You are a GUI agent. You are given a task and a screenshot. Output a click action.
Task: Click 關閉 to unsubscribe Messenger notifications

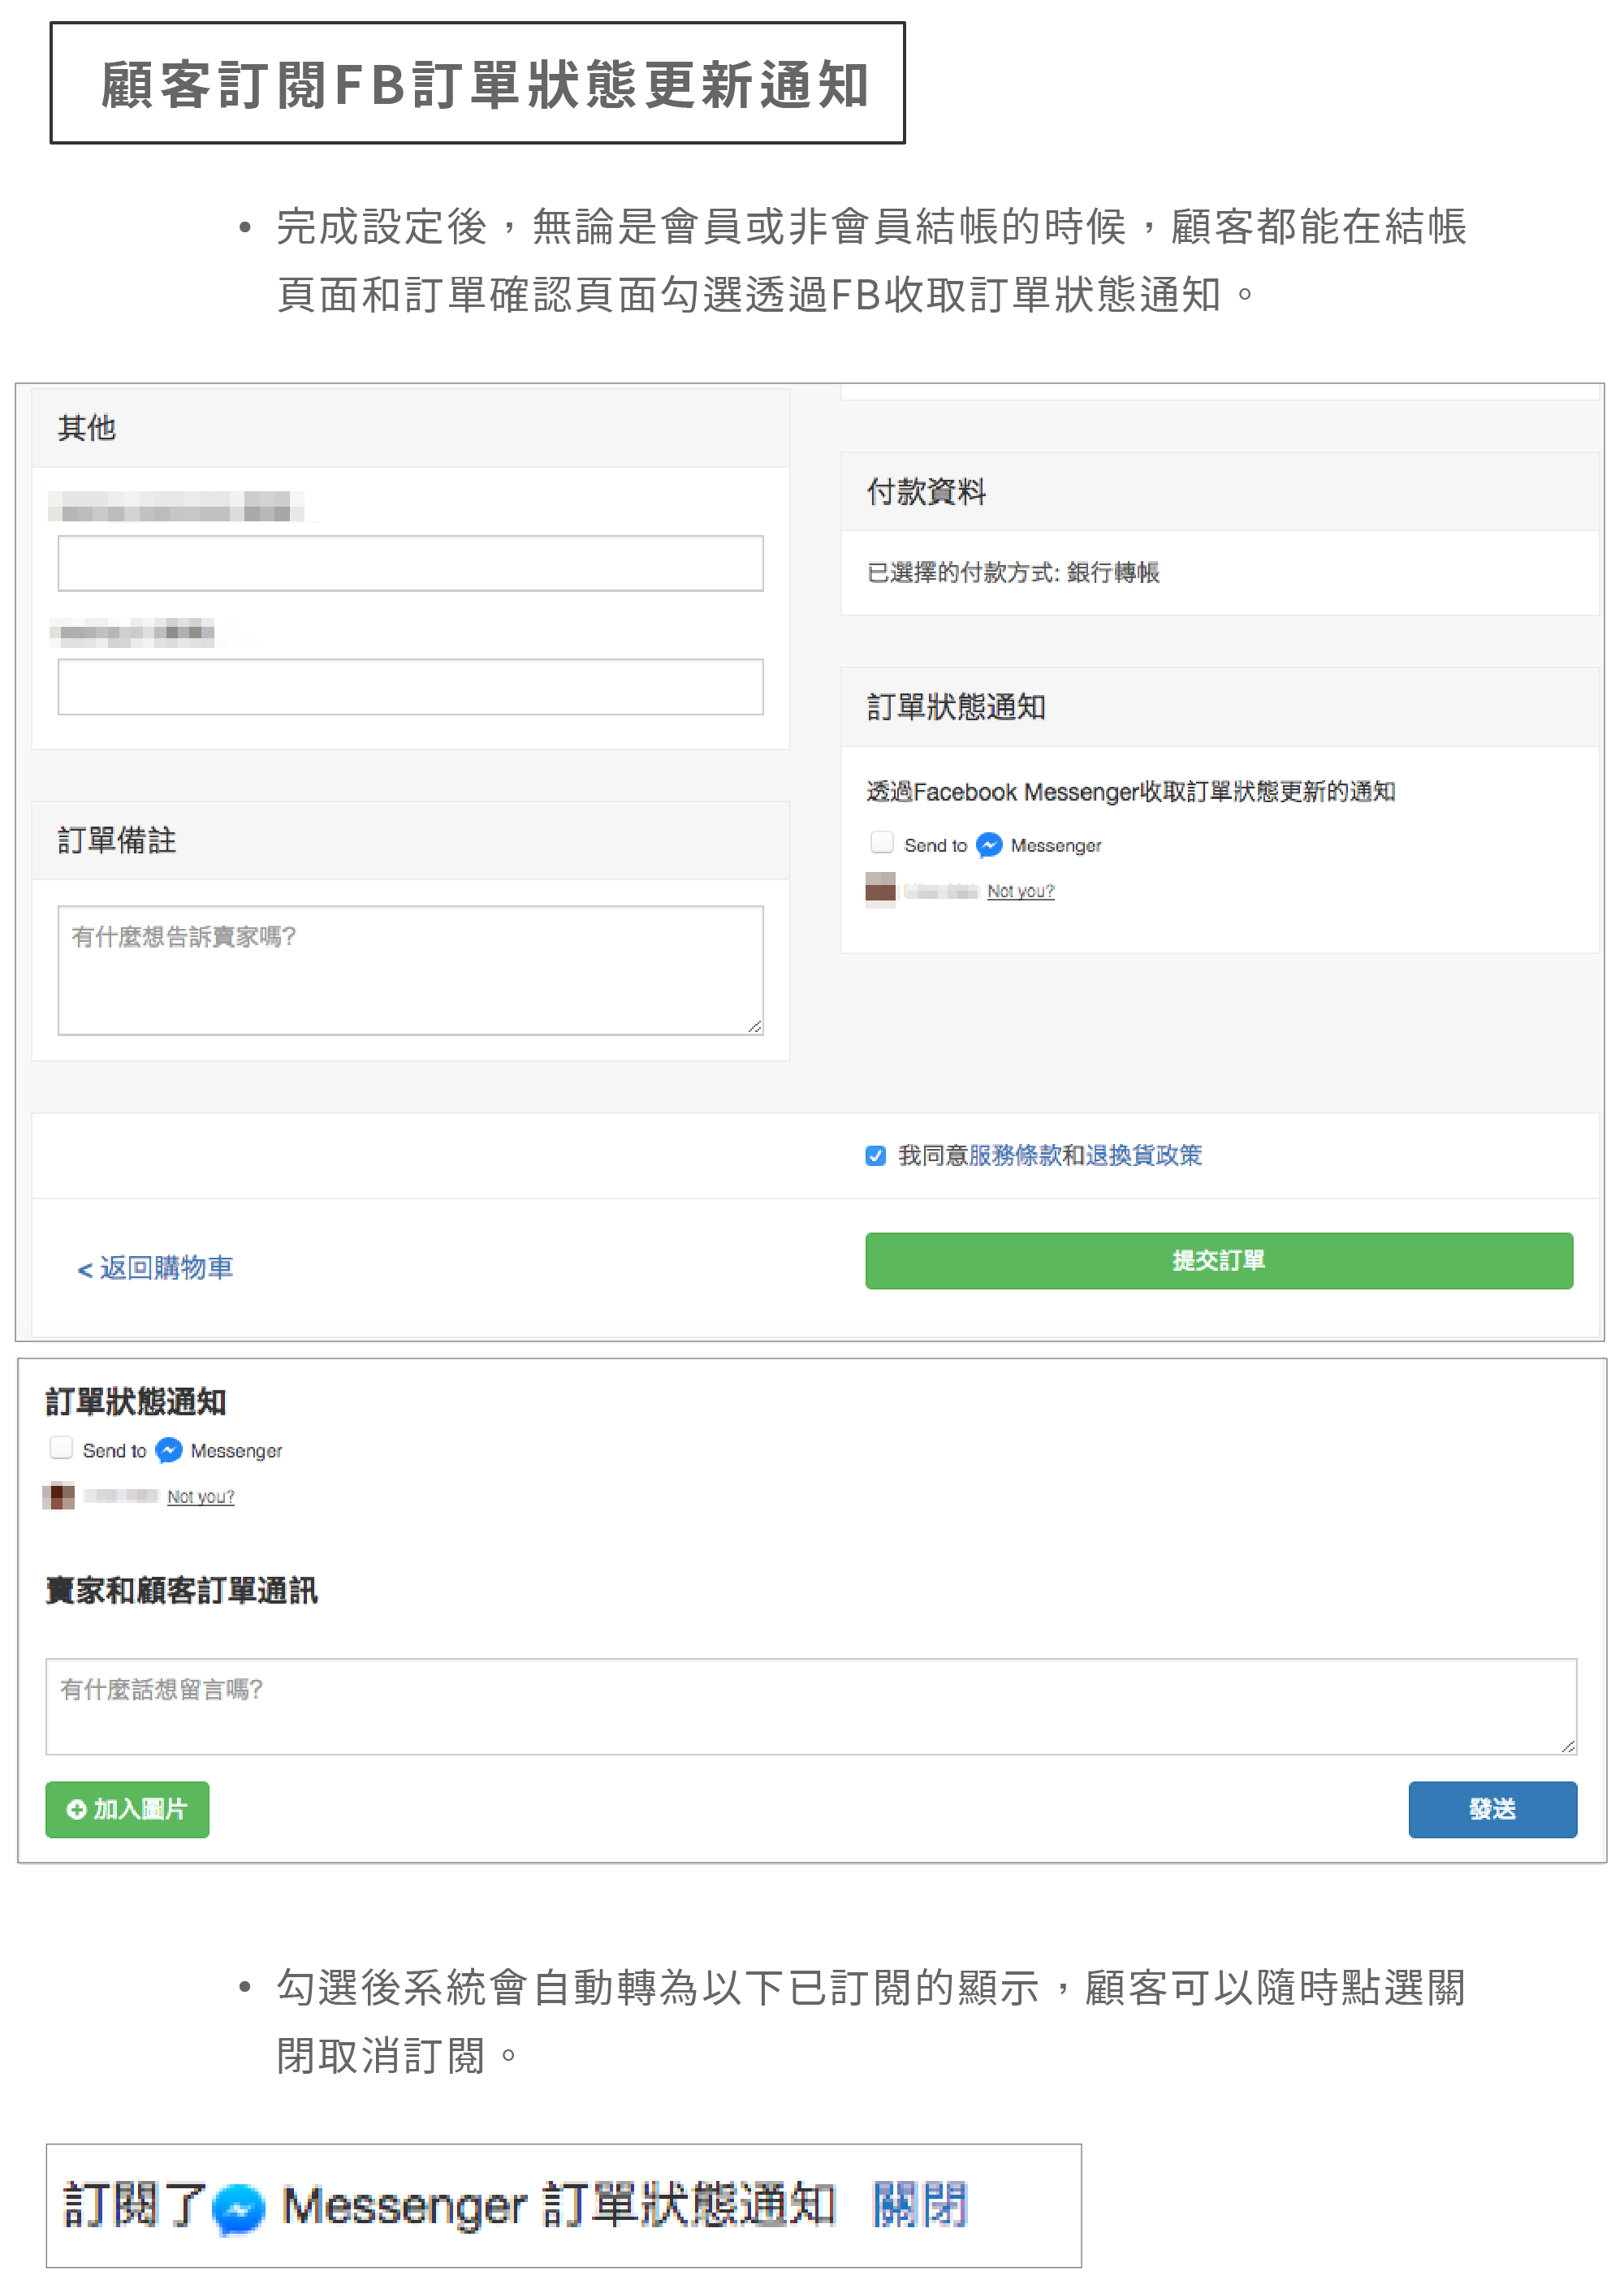(919, 2206)
